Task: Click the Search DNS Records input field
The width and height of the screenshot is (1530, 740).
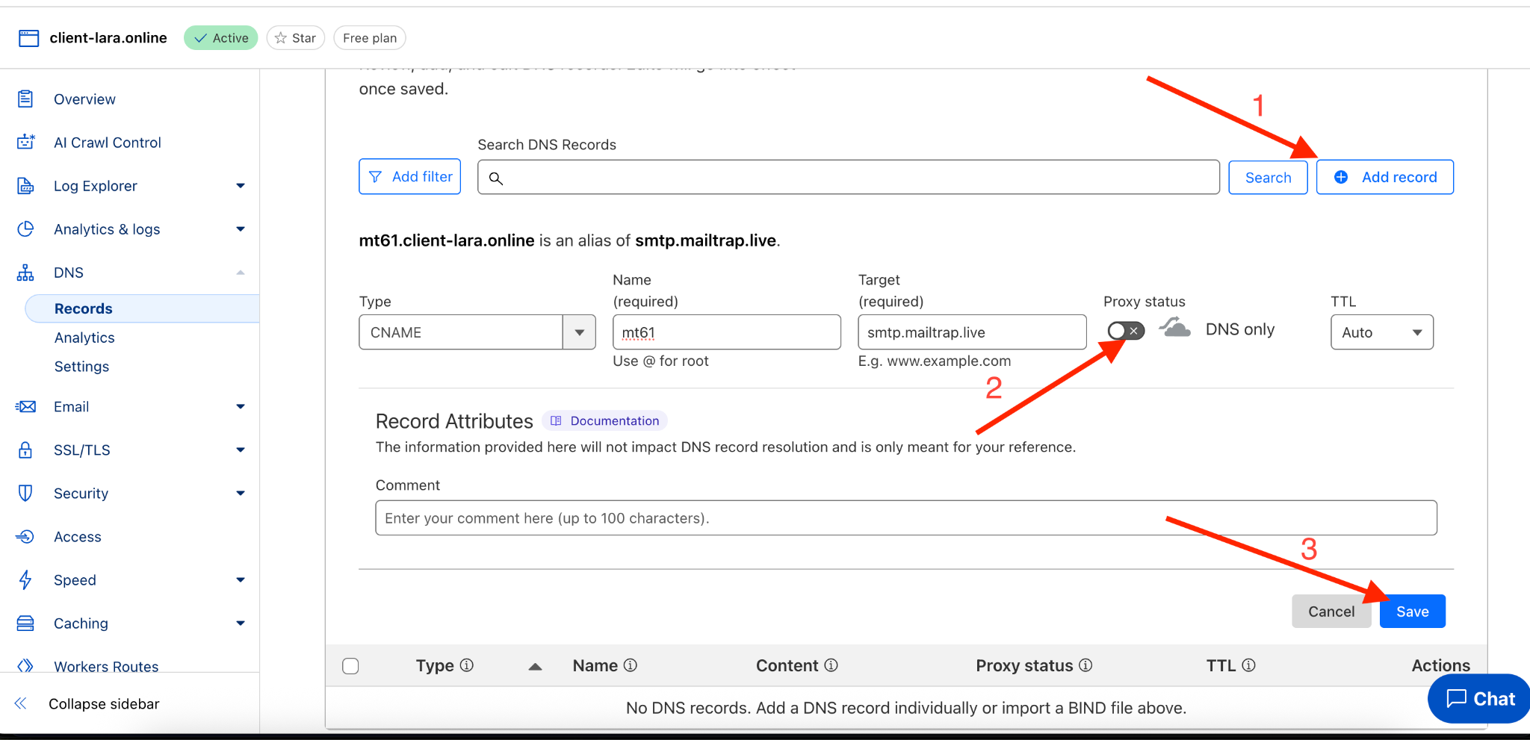Action: tap(848, 178)
